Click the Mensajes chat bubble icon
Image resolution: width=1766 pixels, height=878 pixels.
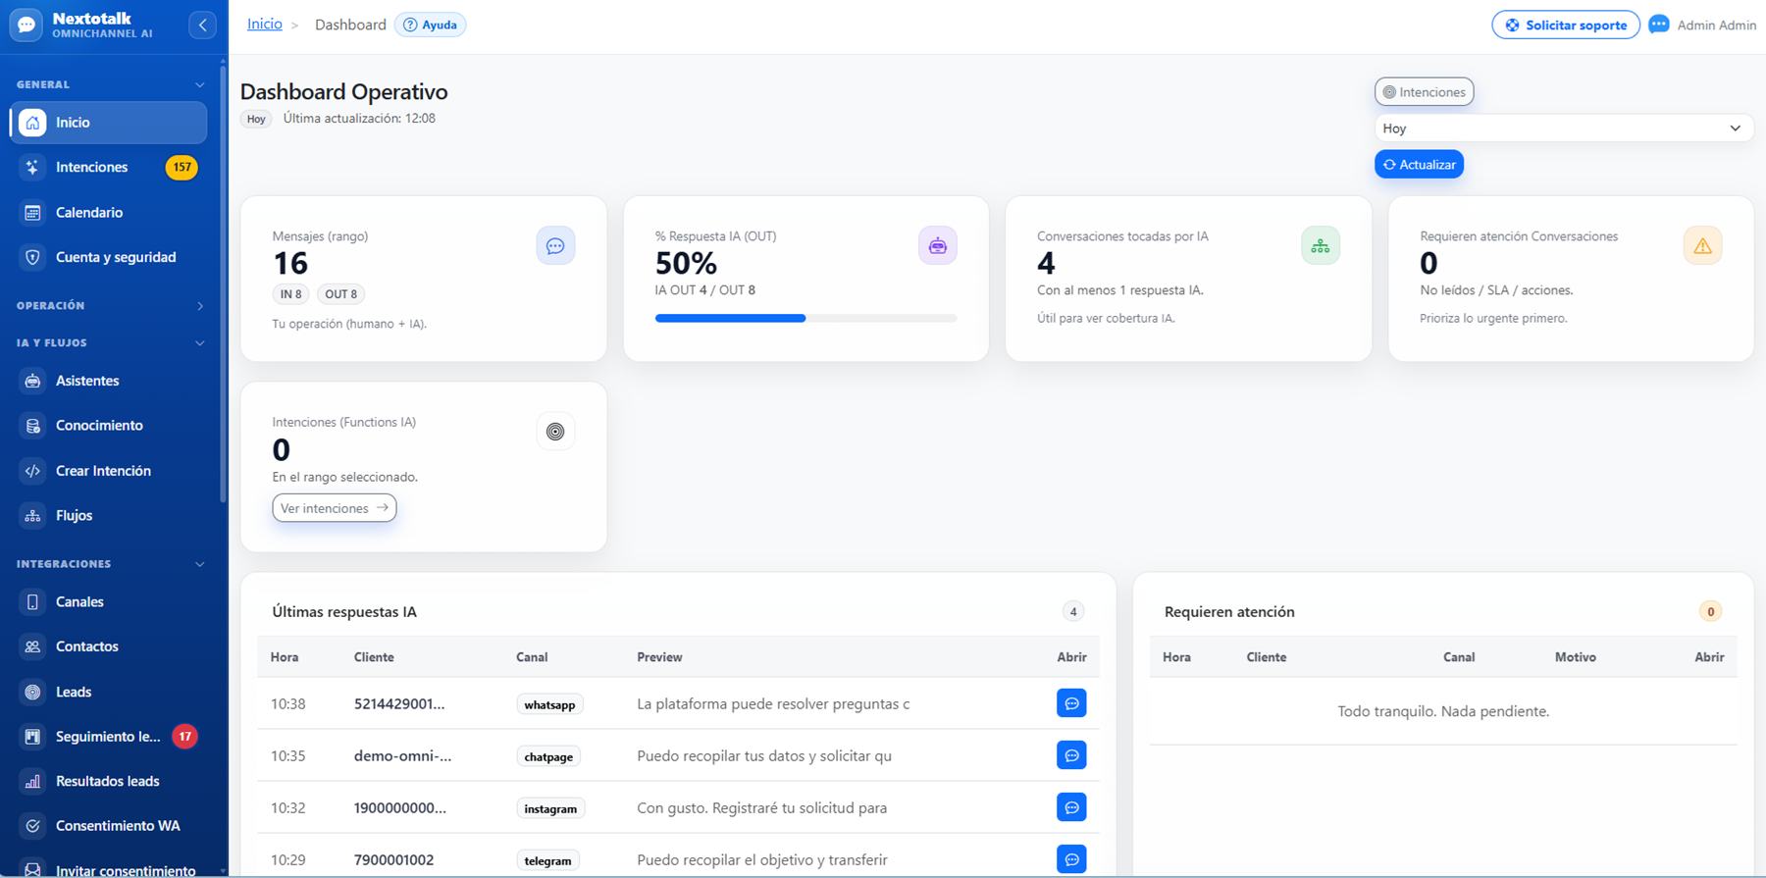click(555, 245)
